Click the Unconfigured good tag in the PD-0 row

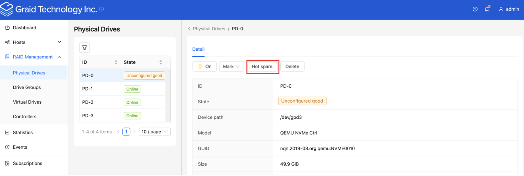144,75
